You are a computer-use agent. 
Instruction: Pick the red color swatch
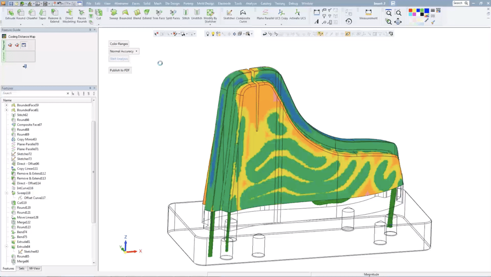coord(411,10)
